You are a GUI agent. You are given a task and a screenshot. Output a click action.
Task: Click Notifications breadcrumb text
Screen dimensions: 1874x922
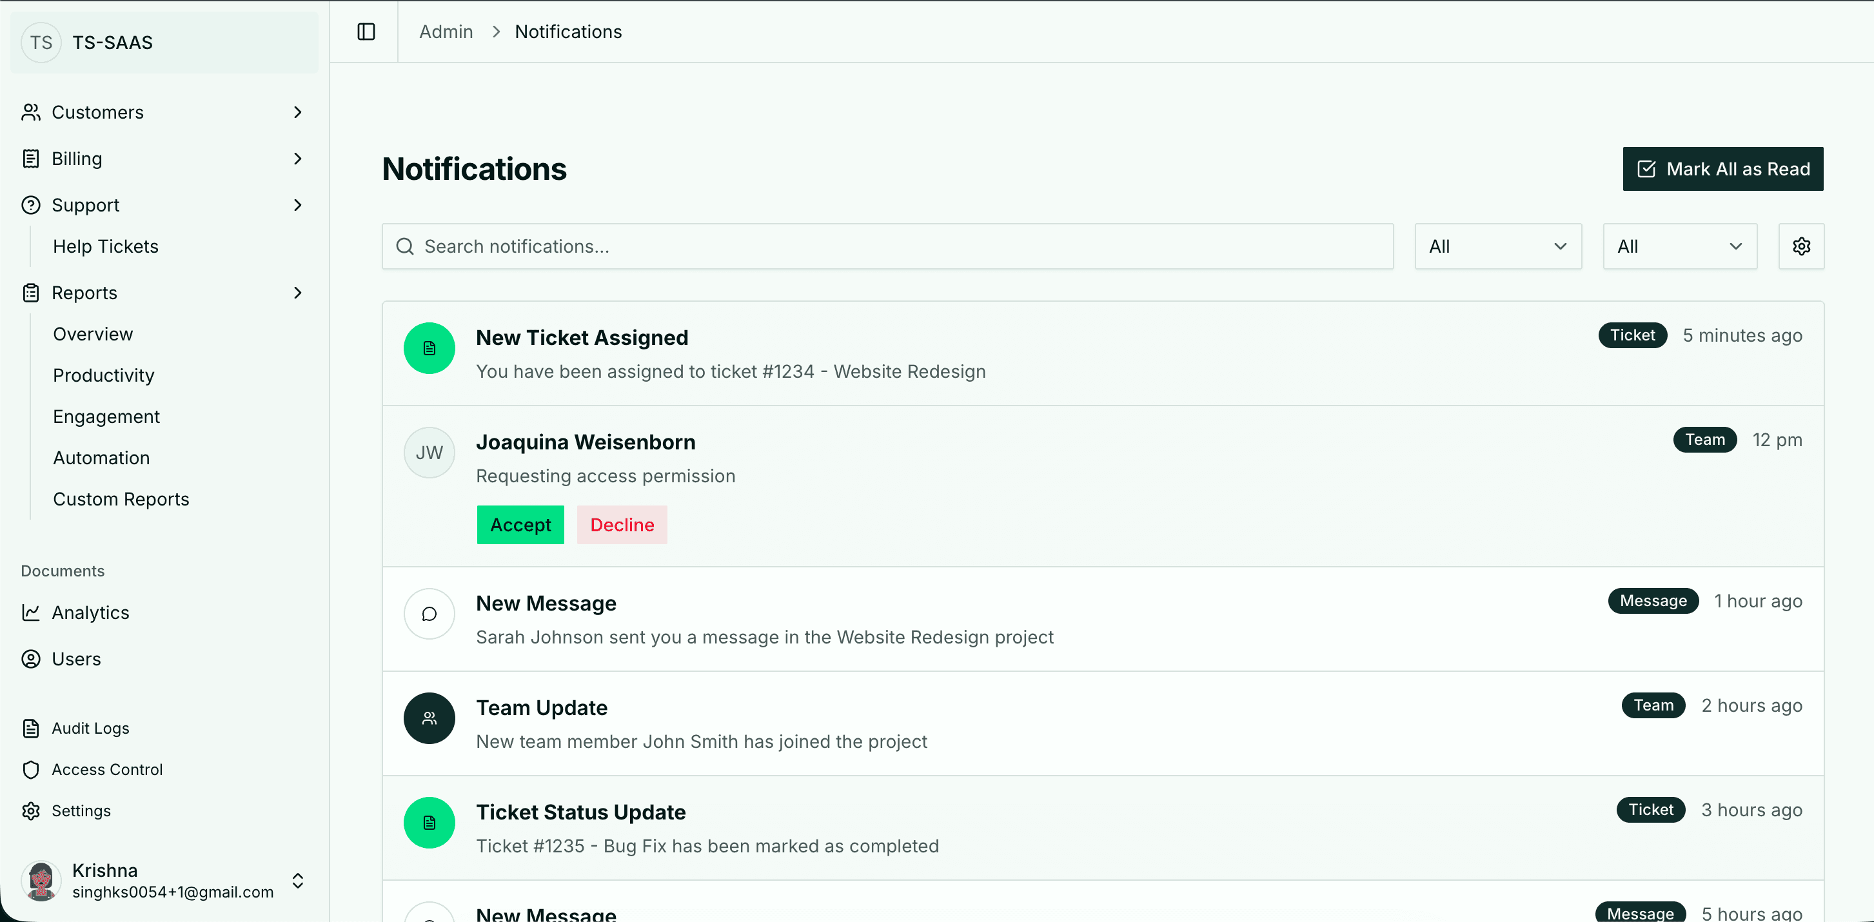point(568,32)
